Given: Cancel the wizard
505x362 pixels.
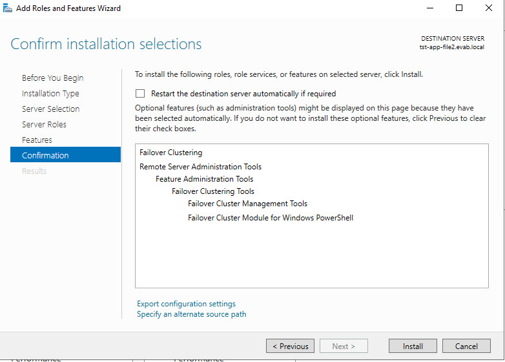Looking at the screenshot, I should tap(466, 346).
